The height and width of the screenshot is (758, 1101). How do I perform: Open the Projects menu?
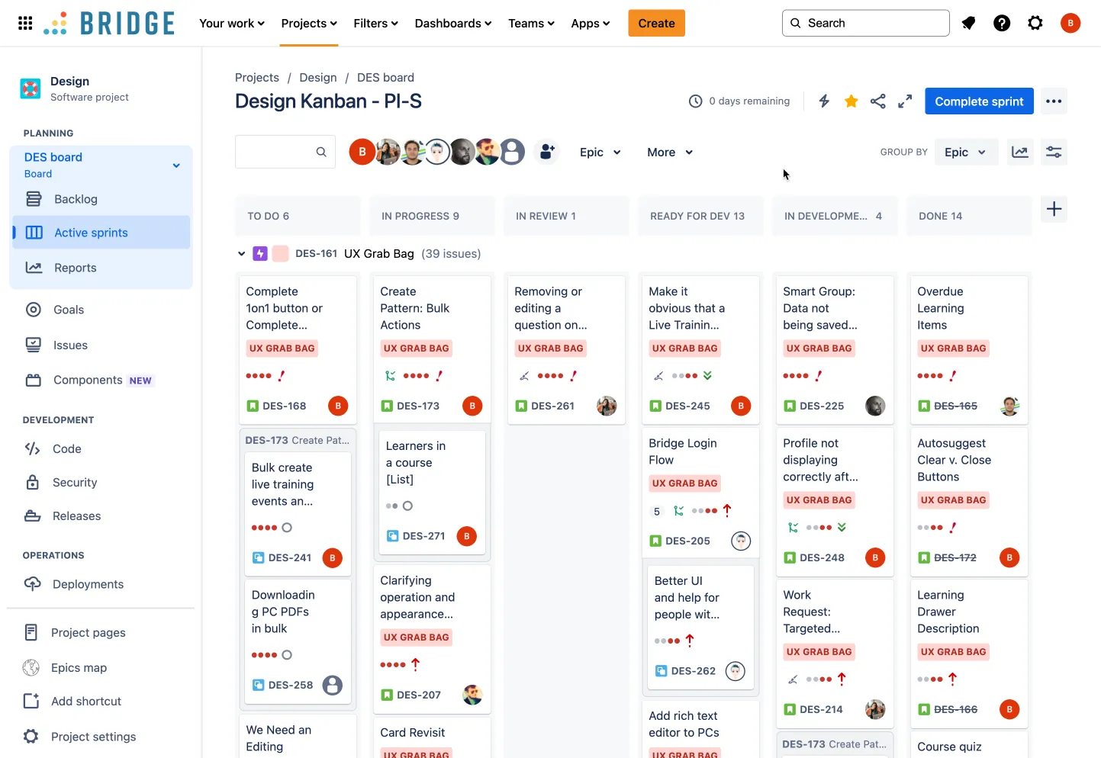click(x=309, y=23)
